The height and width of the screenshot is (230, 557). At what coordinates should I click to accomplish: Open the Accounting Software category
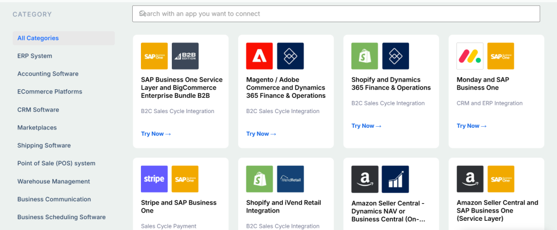tap(48, 74)
